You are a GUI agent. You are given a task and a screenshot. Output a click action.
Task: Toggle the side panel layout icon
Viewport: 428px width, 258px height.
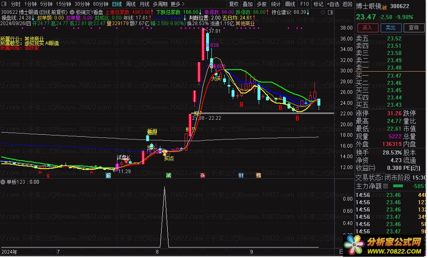[330, 12]
